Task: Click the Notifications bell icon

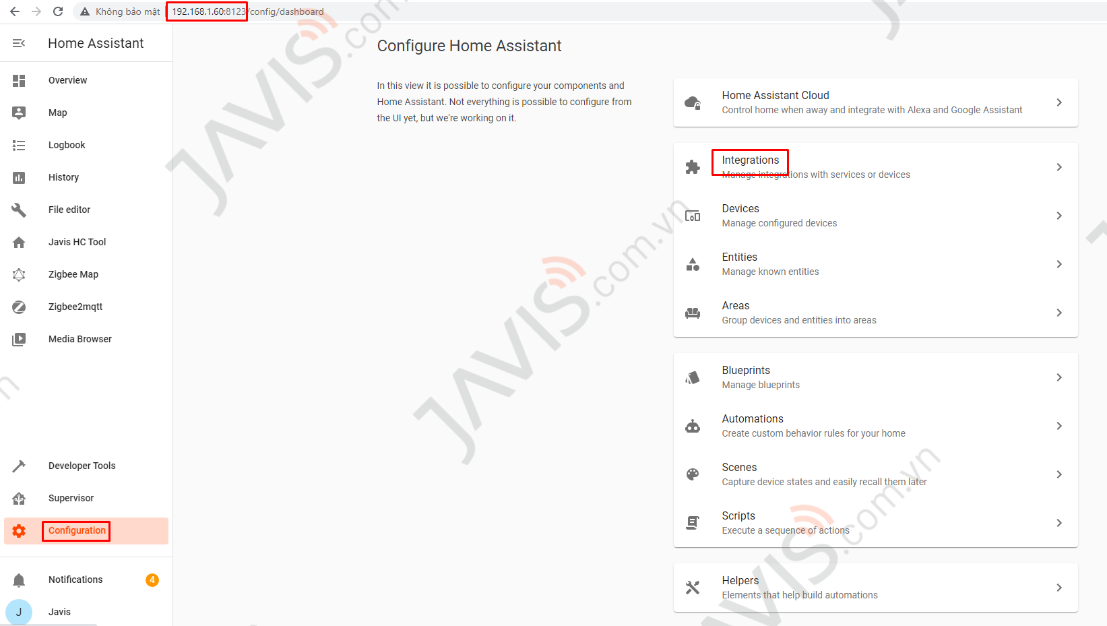Action: coord(19,580)
